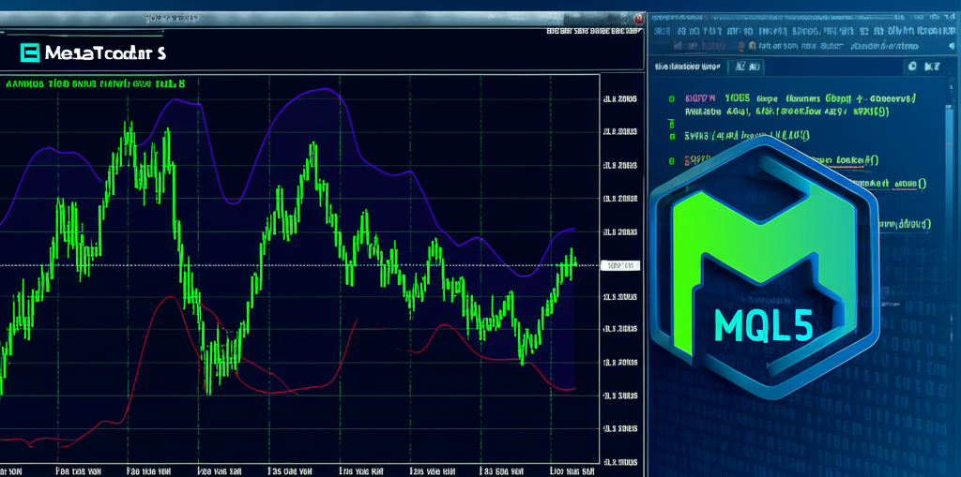
Task: Click the teal MetaTrader logo icon
Action: (x=30, y=53)
